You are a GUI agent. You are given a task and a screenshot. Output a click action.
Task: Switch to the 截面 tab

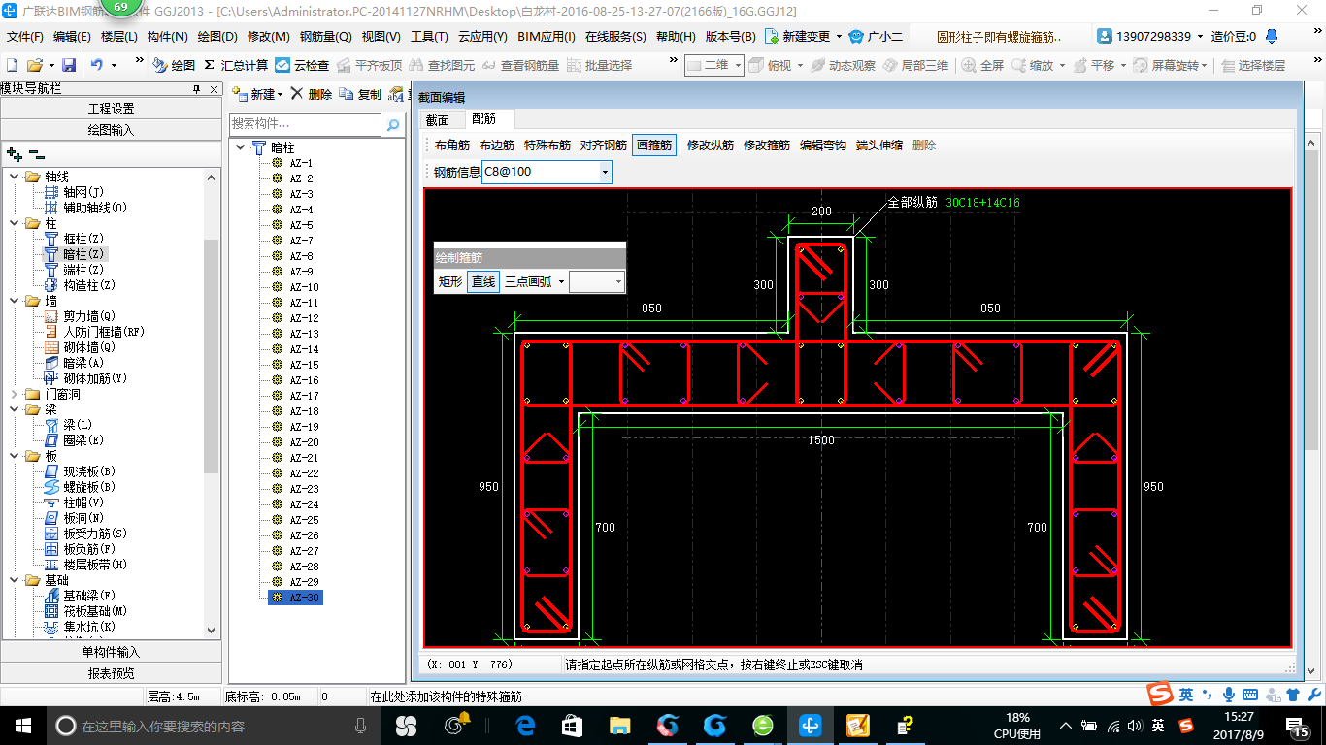[438, 120]
